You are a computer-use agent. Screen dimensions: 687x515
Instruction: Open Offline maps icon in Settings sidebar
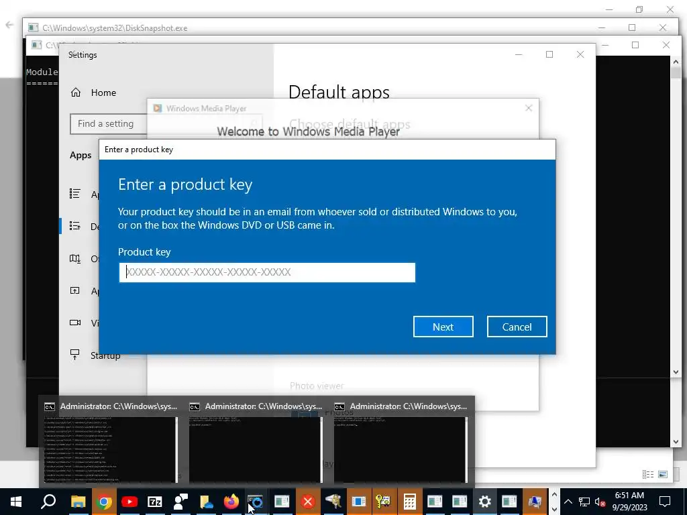(75, 258)
